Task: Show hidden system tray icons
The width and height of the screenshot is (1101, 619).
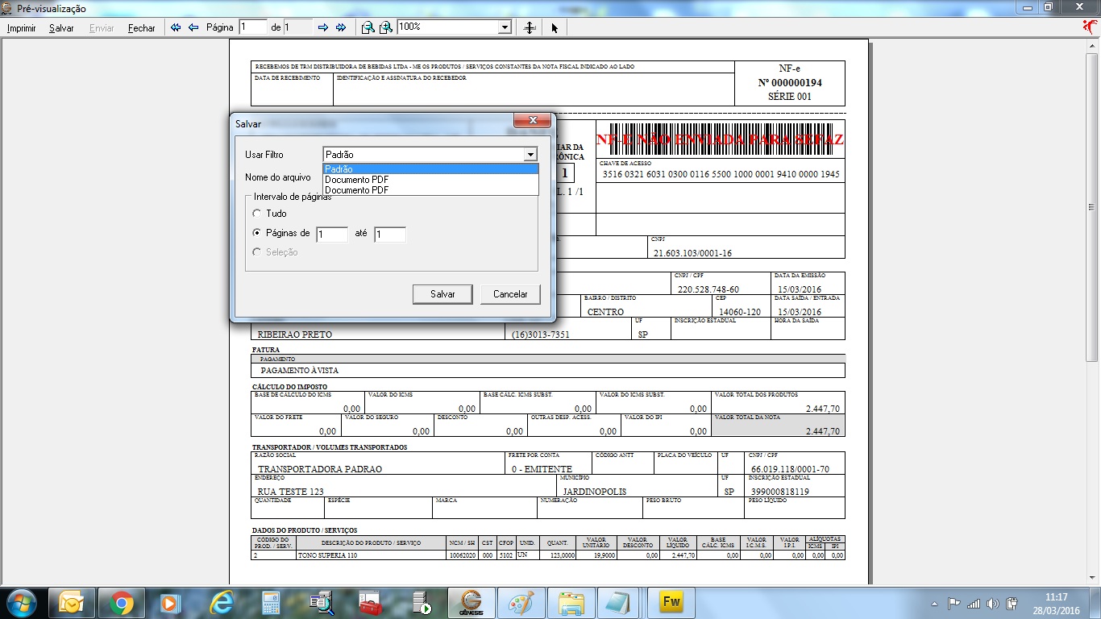Action: click(x=935, y=603)
